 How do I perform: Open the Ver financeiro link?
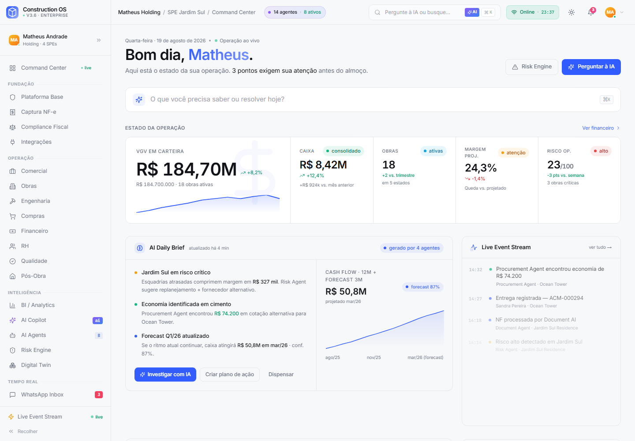pyautogui.click(x=601, y=128)
